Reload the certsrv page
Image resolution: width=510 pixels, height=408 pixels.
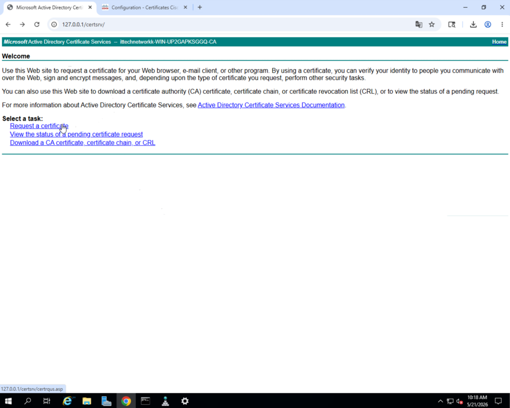click(37, 25)
